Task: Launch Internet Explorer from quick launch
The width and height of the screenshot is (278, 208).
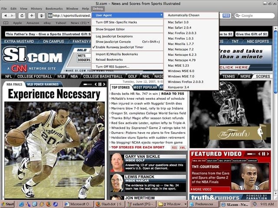Action: coord(21,204)
